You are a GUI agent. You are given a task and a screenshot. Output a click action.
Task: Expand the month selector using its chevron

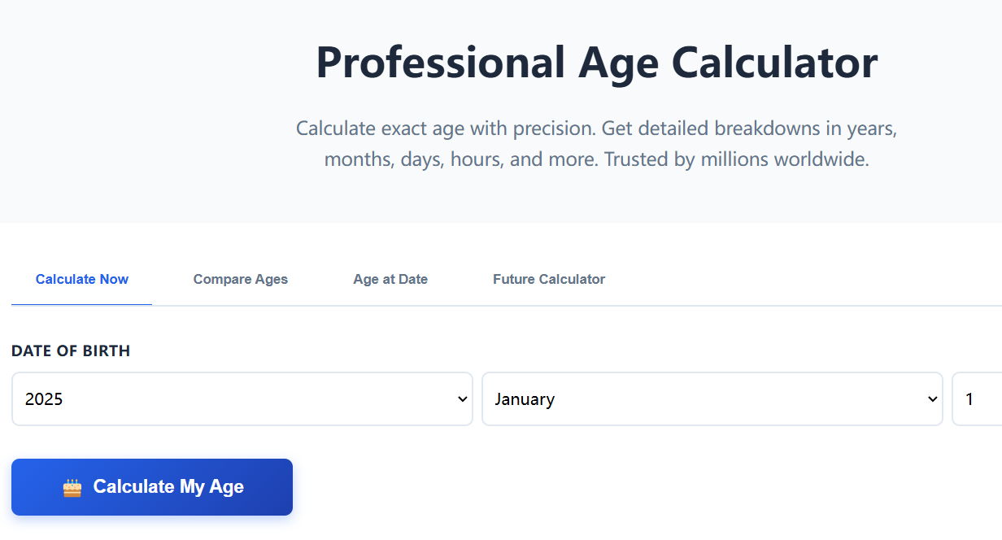932,398
